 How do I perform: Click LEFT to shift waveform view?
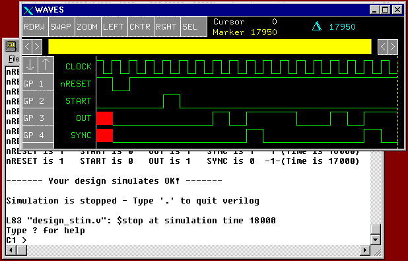(x=114, y=27)
